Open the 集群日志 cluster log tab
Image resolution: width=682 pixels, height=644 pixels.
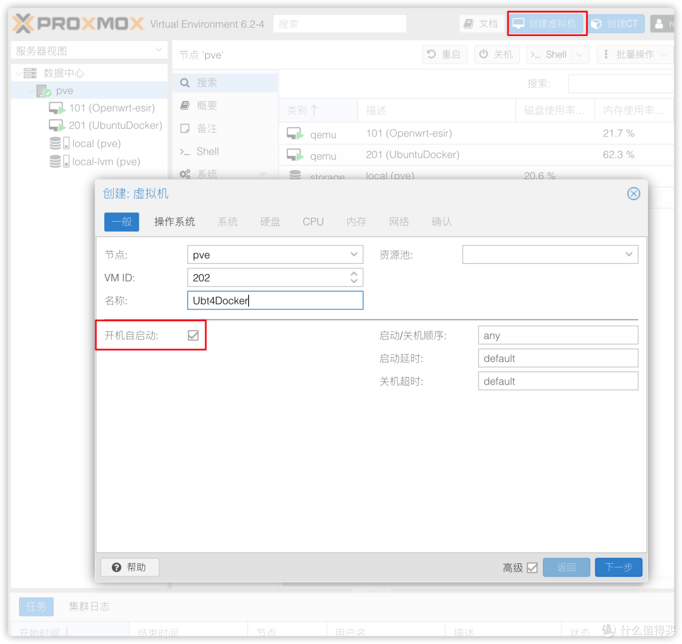point(89,606)
